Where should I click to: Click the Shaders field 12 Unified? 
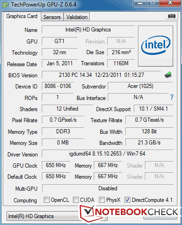[x=67, y=109]
